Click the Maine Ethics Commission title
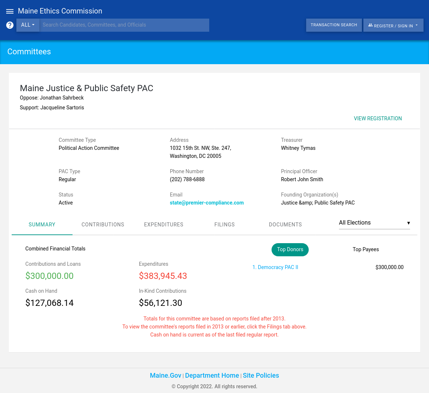 [60, 11]
